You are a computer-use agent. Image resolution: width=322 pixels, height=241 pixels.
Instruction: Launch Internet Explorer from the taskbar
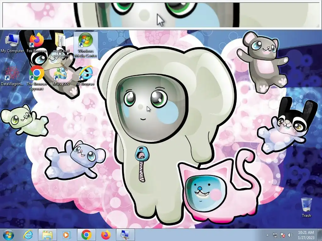click(x=28, y=235)
